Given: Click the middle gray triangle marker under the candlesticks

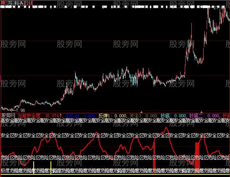Looking at the screenshot, I should (172, 111).
